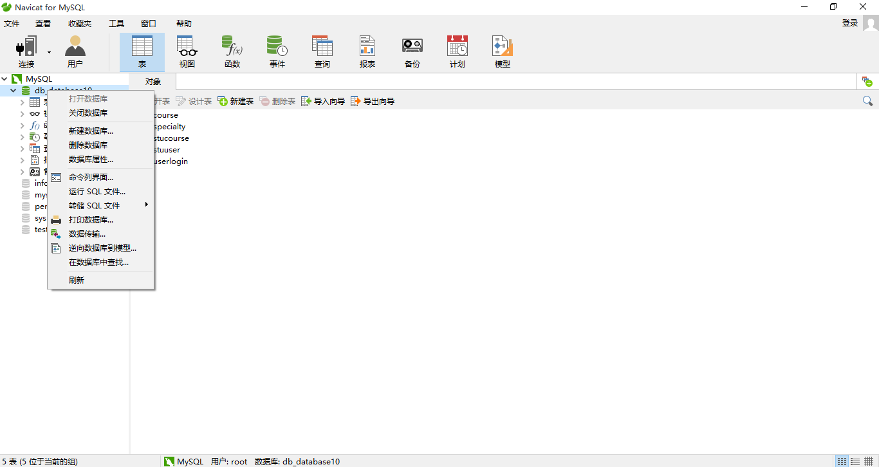879x467 pixels.
Task: Click the events (clock) node icon in the tree
Action: tap(35, 137)
